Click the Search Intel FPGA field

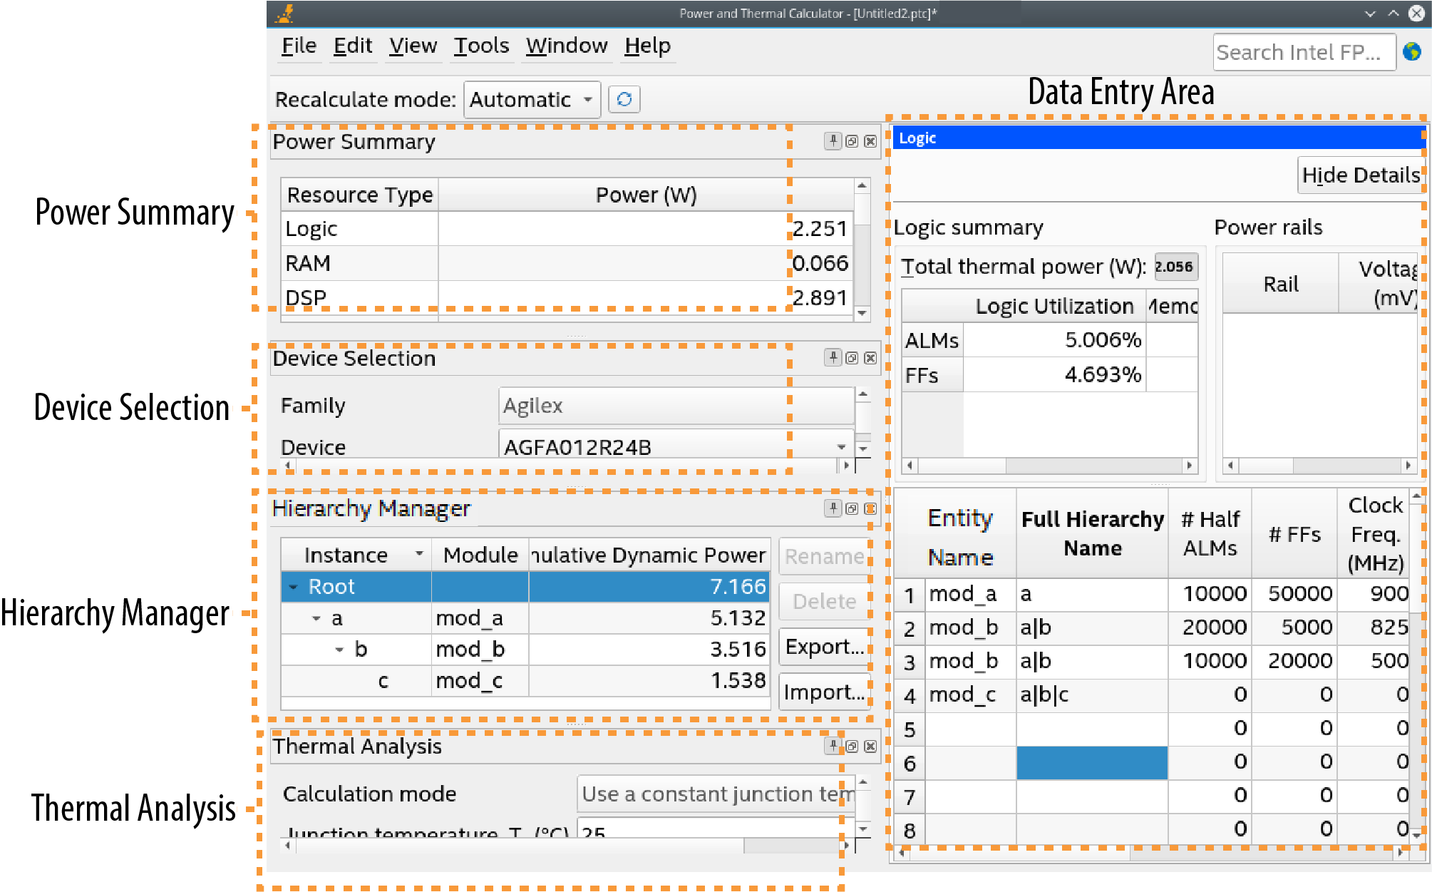click(1303, 52)
